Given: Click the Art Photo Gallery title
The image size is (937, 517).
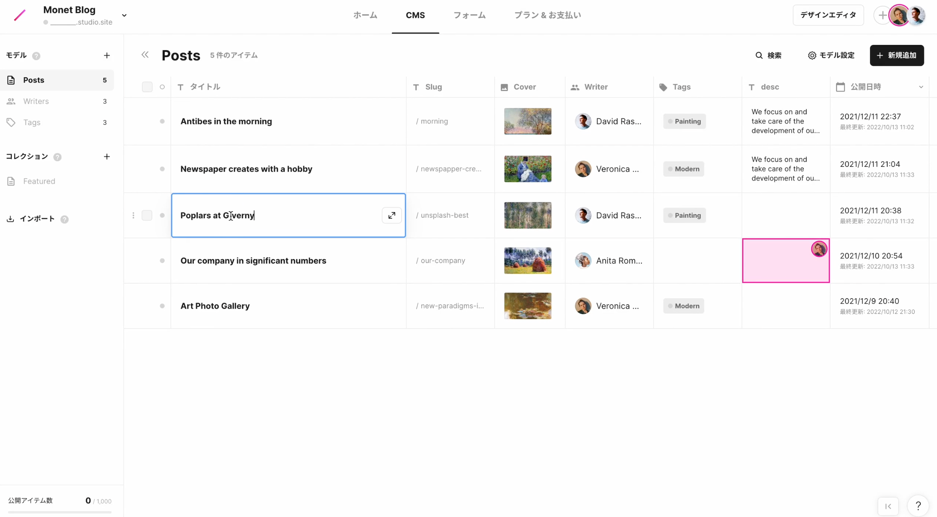Looking at the screenshot, I should pyautogui.click(x=215, y=306).
